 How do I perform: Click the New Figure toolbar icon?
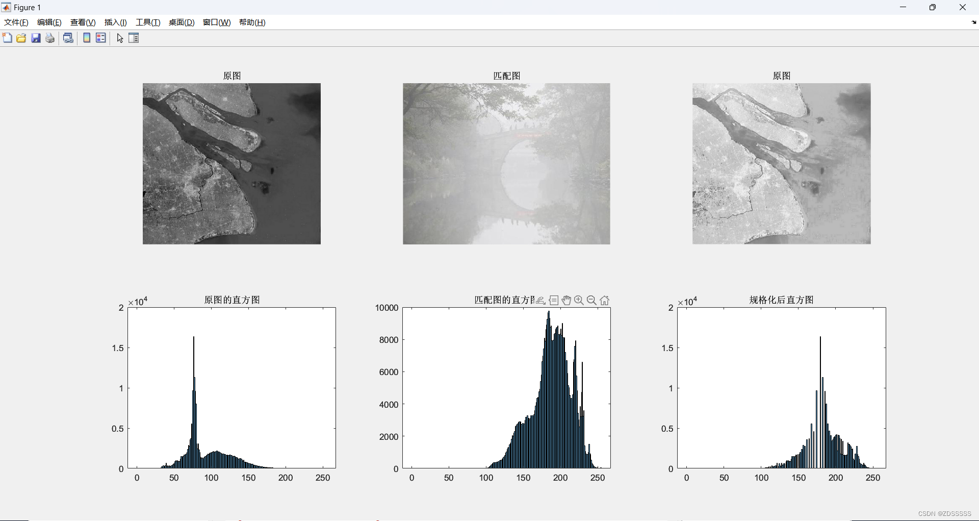pos(7,38)
